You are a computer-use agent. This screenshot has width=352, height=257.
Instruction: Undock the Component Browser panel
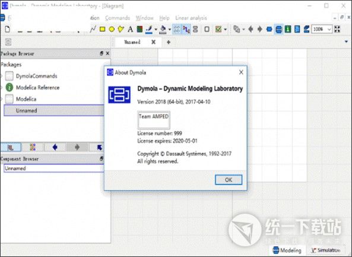102,158
